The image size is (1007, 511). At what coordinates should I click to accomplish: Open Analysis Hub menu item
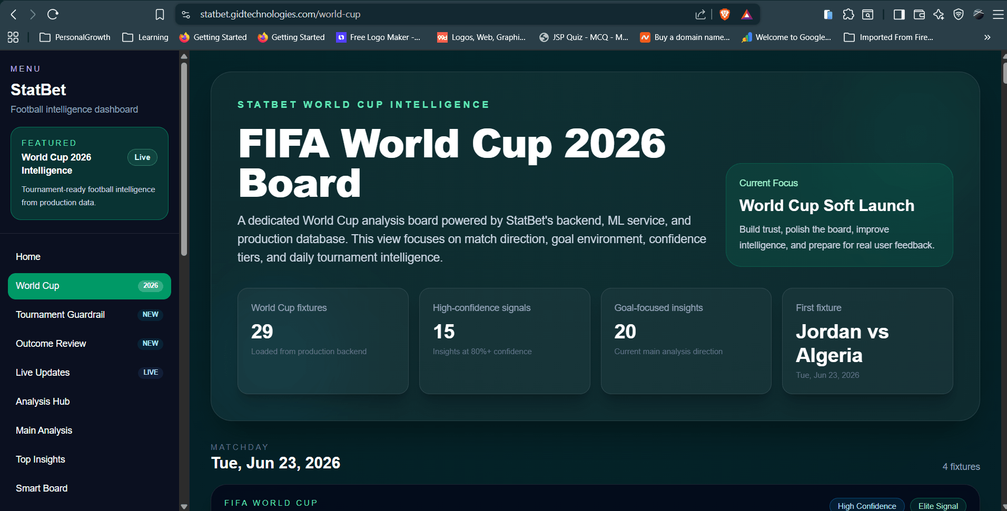click(90, 402)
